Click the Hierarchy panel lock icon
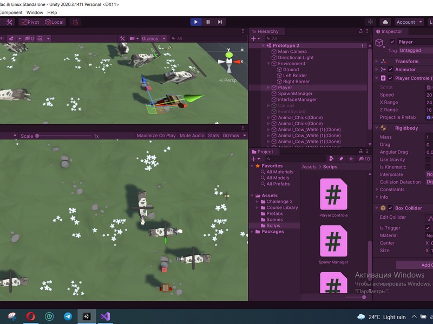This screenshot has width=433, height=324. click(x=361, y=31)
